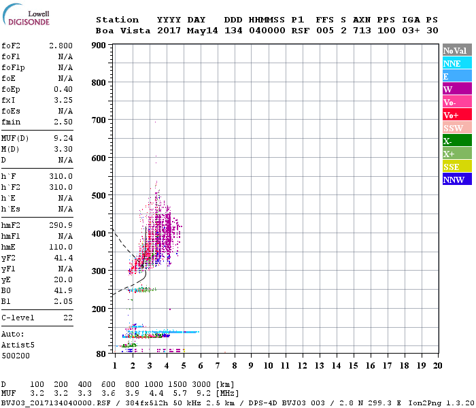Pick the yellow SSE legend entry
This screenshot has height=408, width=476.
[x=457, y=167]
